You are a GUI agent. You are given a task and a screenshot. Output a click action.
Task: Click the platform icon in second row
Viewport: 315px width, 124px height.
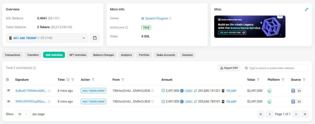point(270,102)
